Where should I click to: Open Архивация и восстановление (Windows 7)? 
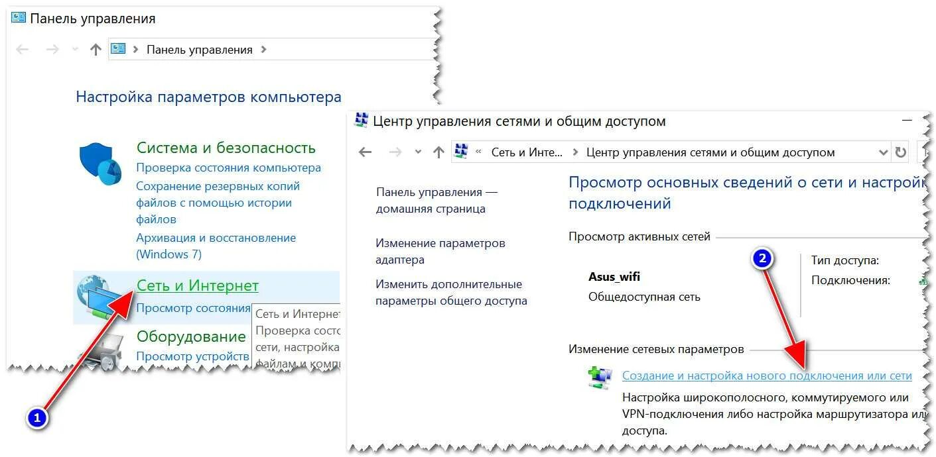pyautogui.click(x=216, y=246)
